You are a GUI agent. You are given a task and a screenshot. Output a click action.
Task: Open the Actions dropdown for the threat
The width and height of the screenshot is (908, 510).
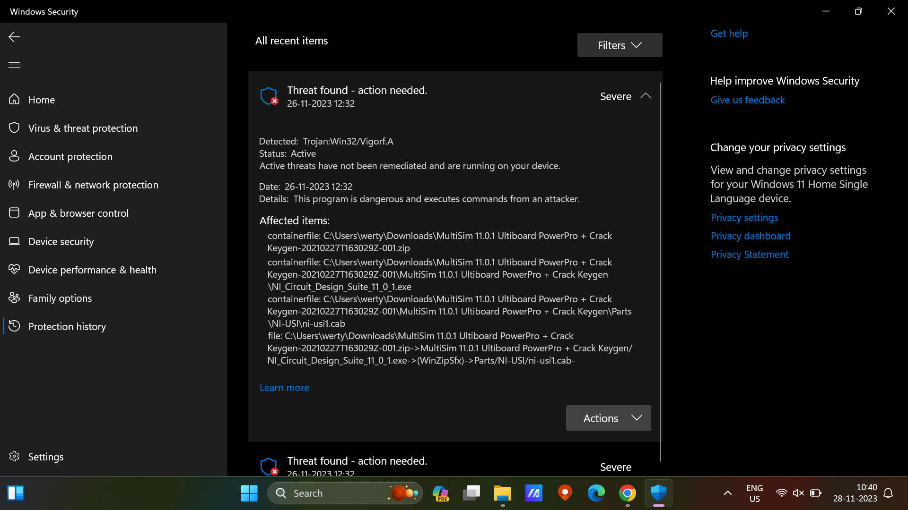(x=608, y=418)
